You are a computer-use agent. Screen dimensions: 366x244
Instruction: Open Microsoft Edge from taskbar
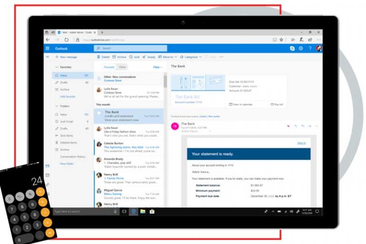[x=133, y=212]
